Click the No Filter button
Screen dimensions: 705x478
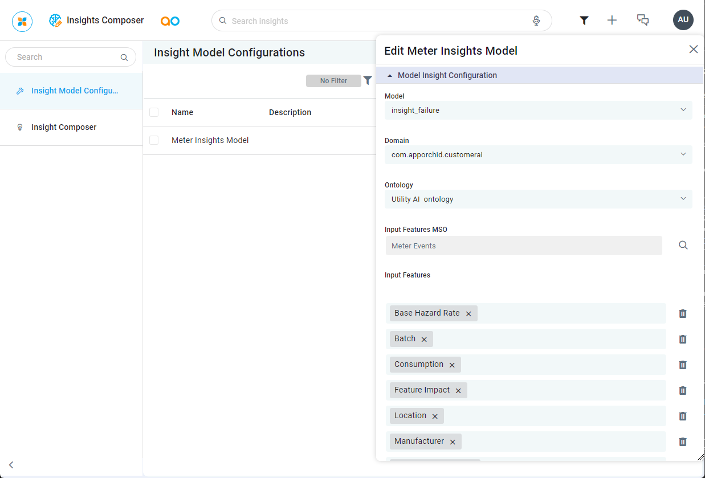[333, 81]
